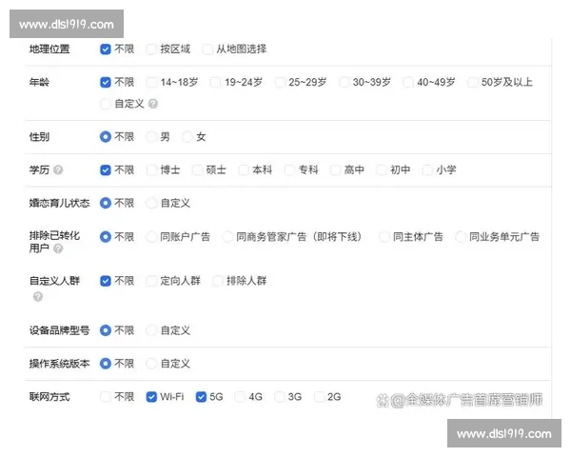Screen dimensions: 571x457
Task: Uncheck 不限 for 地理位置
Action: (106, 50)
